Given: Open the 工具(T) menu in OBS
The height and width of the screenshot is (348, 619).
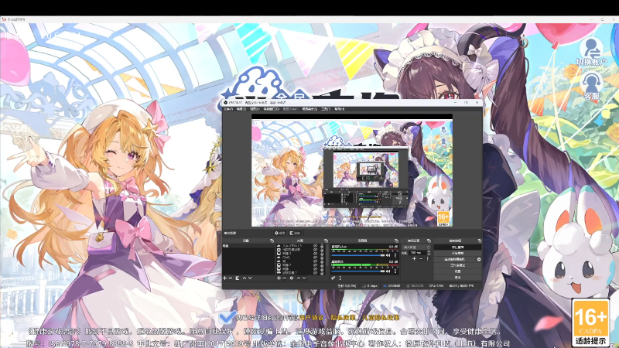Looking at the screenshot, I should point(326,109).
